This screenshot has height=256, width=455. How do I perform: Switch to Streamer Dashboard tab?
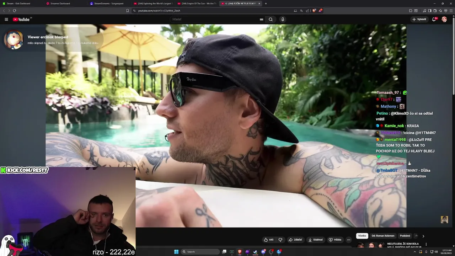pos(66,4)
